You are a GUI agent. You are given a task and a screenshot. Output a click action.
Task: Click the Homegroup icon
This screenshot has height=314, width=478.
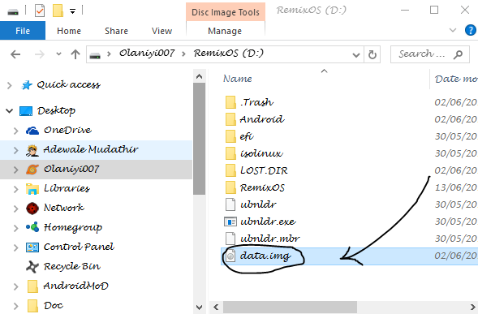pos(32,227)
